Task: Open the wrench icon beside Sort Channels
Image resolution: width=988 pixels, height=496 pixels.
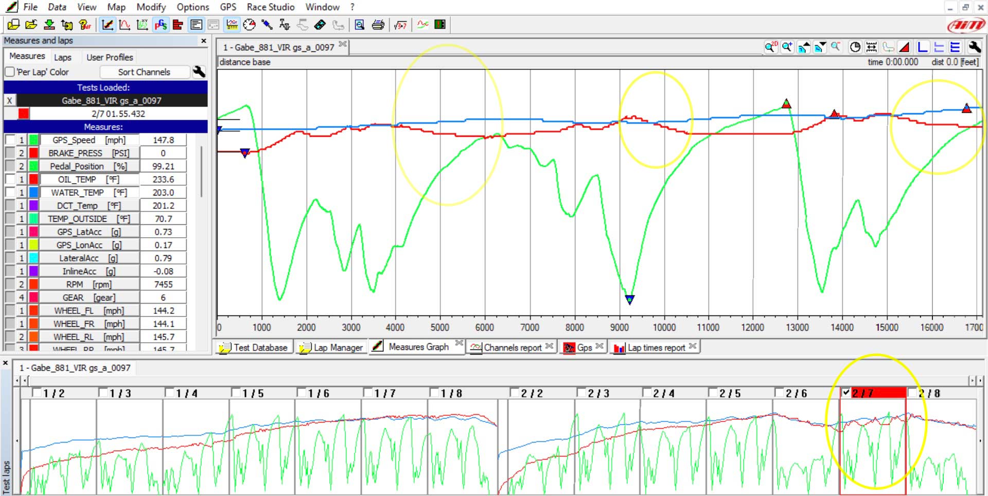Action: click(199, 72)
